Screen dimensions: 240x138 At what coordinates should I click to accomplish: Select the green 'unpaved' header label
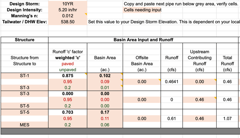click(68, 70)
